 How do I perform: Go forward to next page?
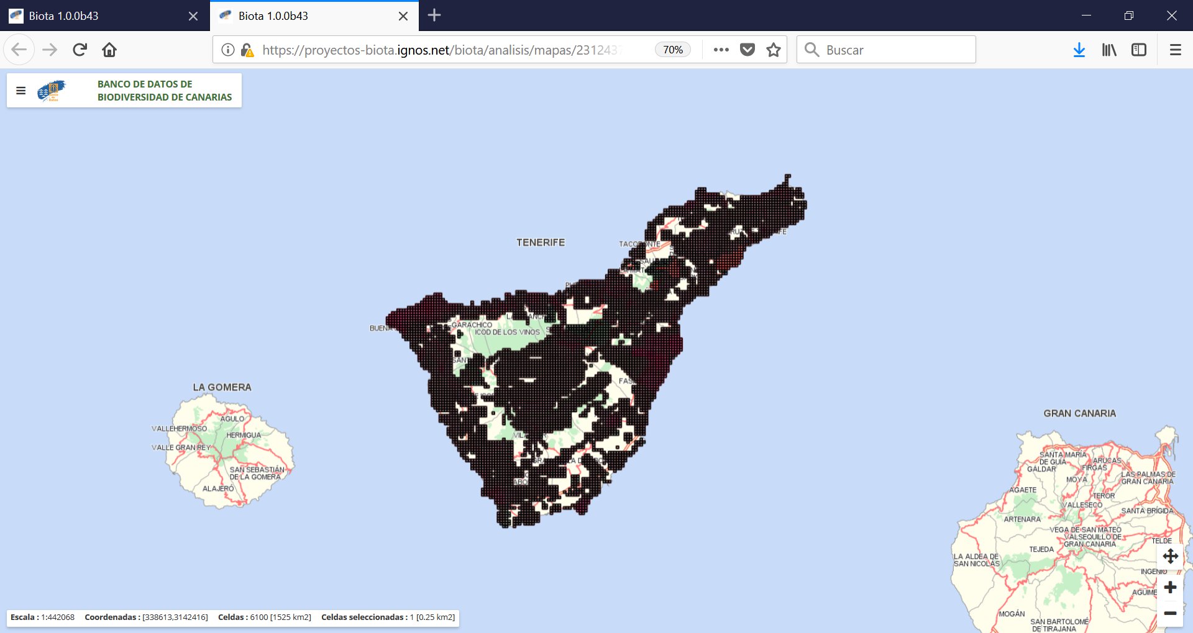(x=50, y=50)
